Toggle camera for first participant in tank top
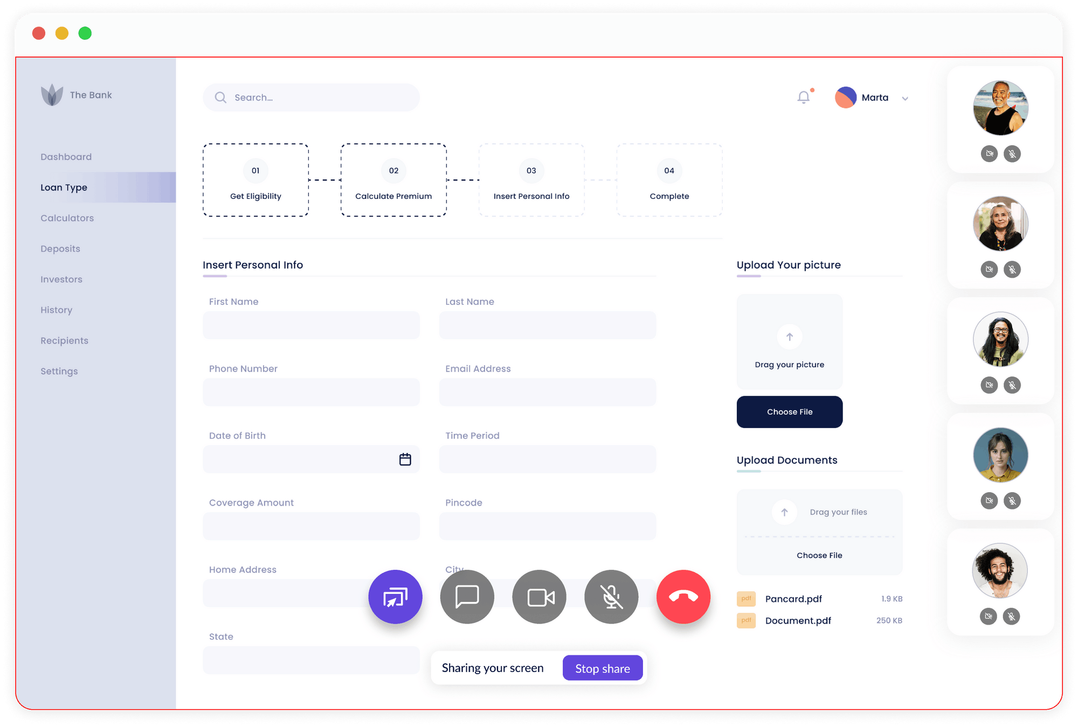1078x727 pixels. pyautogui.click(x=989, y=154)
